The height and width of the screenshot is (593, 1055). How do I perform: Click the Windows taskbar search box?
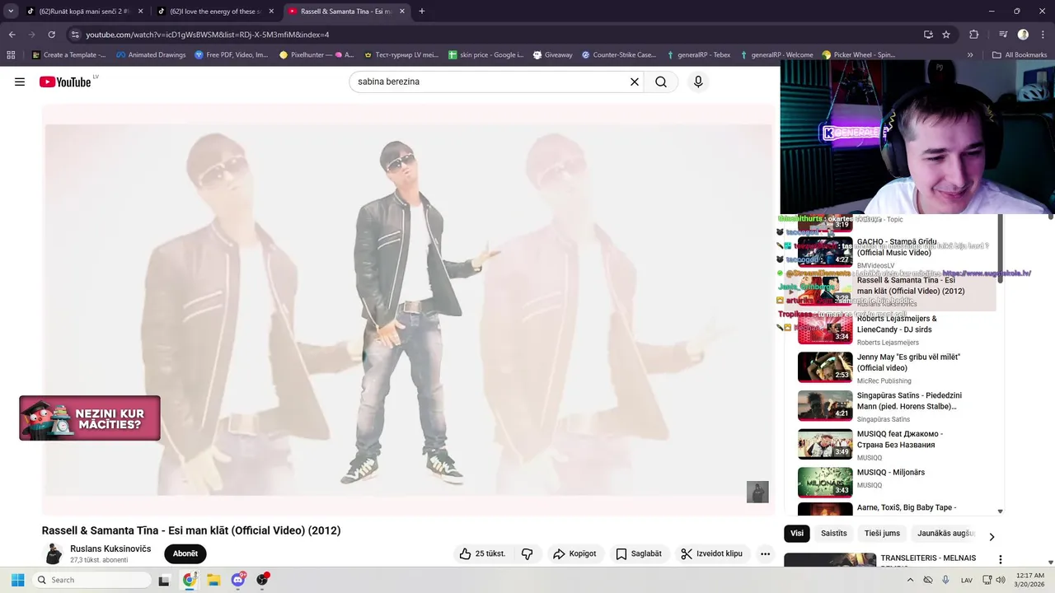[92, 580]
